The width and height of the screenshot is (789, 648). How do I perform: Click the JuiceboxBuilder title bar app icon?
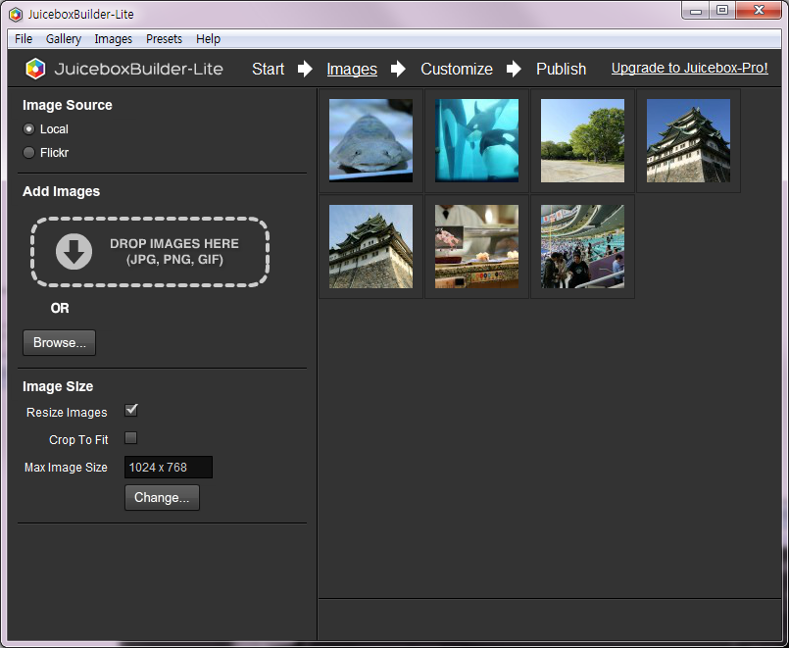coord(15,14)
